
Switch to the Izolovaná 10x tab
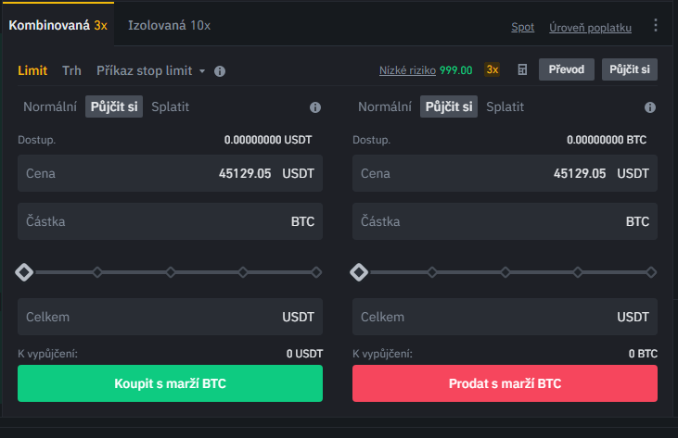pyautogui.click(x=169, y=25)
